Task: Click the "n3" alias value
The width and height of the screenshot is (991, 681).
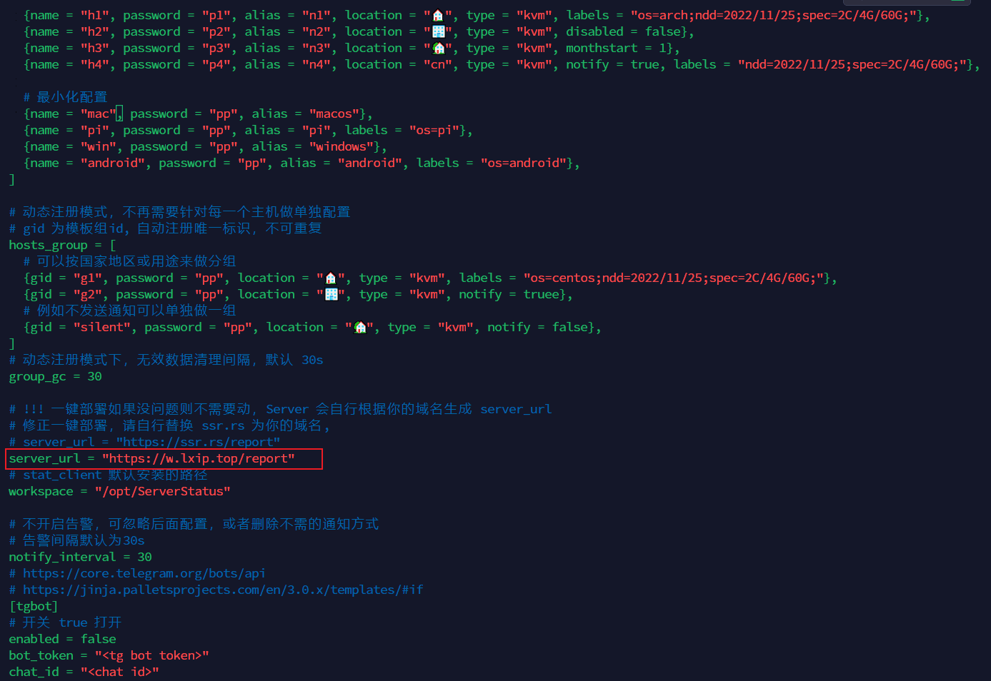Action: click(x=316, y=48)
